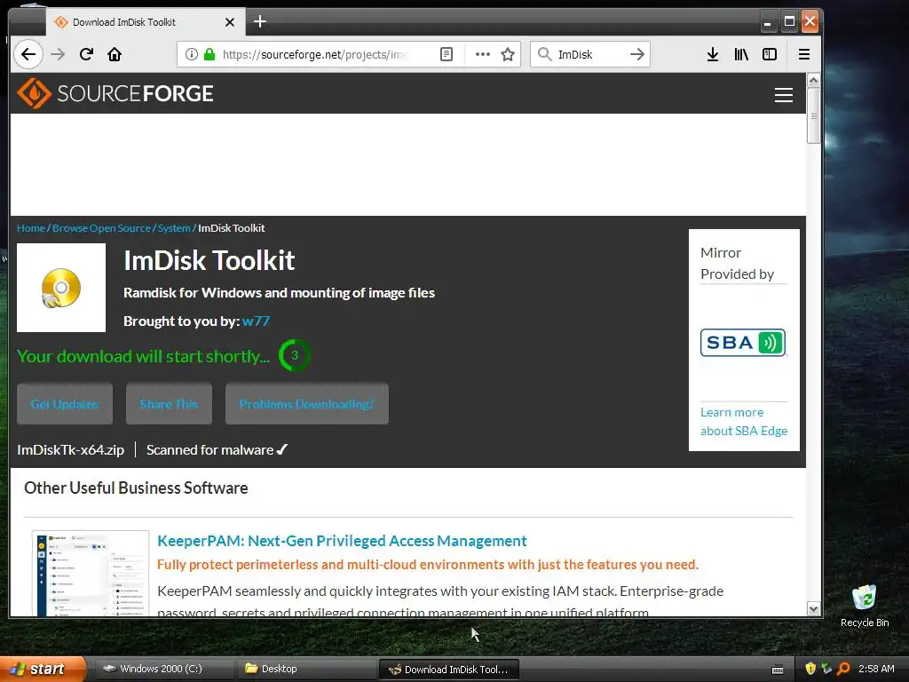This screenshot has width=909, height=682.
Task: Open Firefox hamburger menu
Action: click(x=804, y=54)
